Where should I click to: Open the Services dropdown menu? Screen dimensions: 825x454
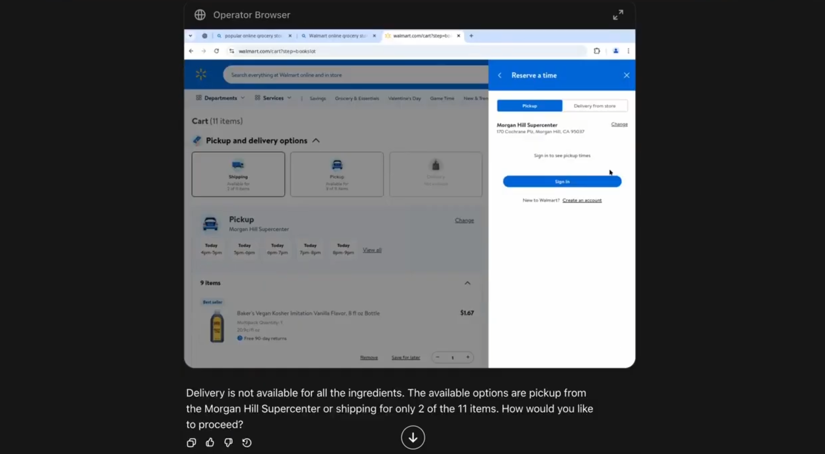click(x=273, y=98)
